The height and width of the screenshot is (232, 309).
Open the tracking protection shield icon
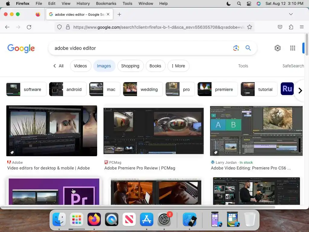point(59,27)
